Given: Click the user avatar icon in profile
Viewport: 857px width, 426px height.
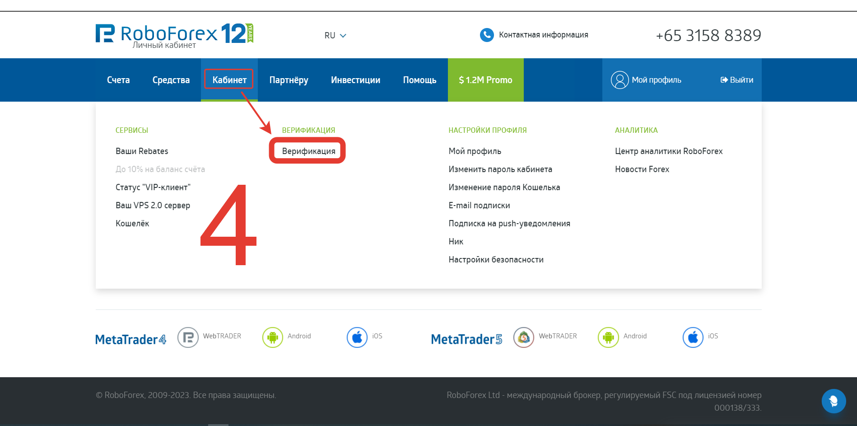Looking at the screenshot, I should 619,80.
